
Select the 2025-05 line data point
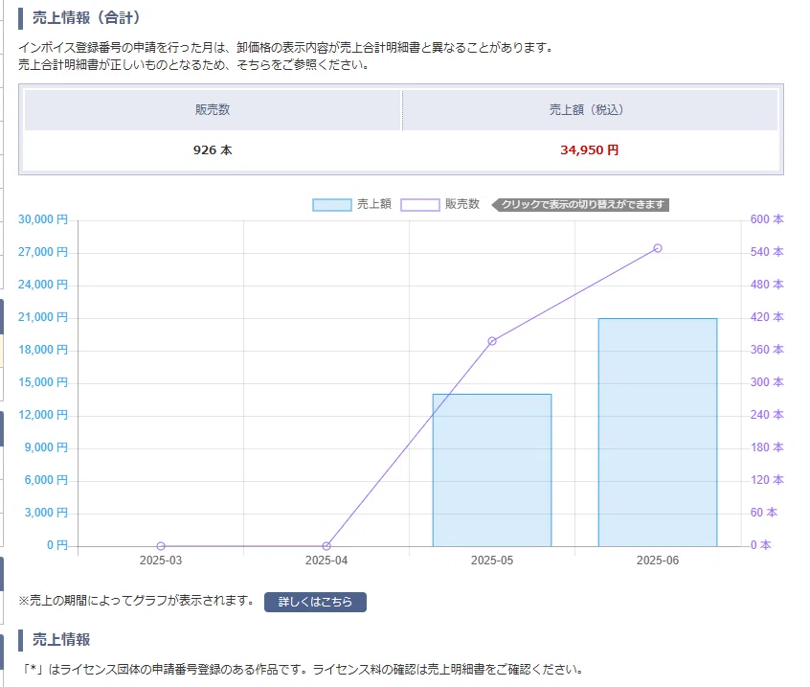492,341
